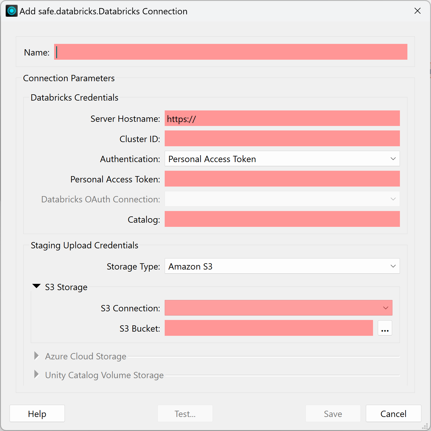The height and width of the screenshot is (431, 431).
Task: Focus the connection Name field
Action: [x=230, y=52]
